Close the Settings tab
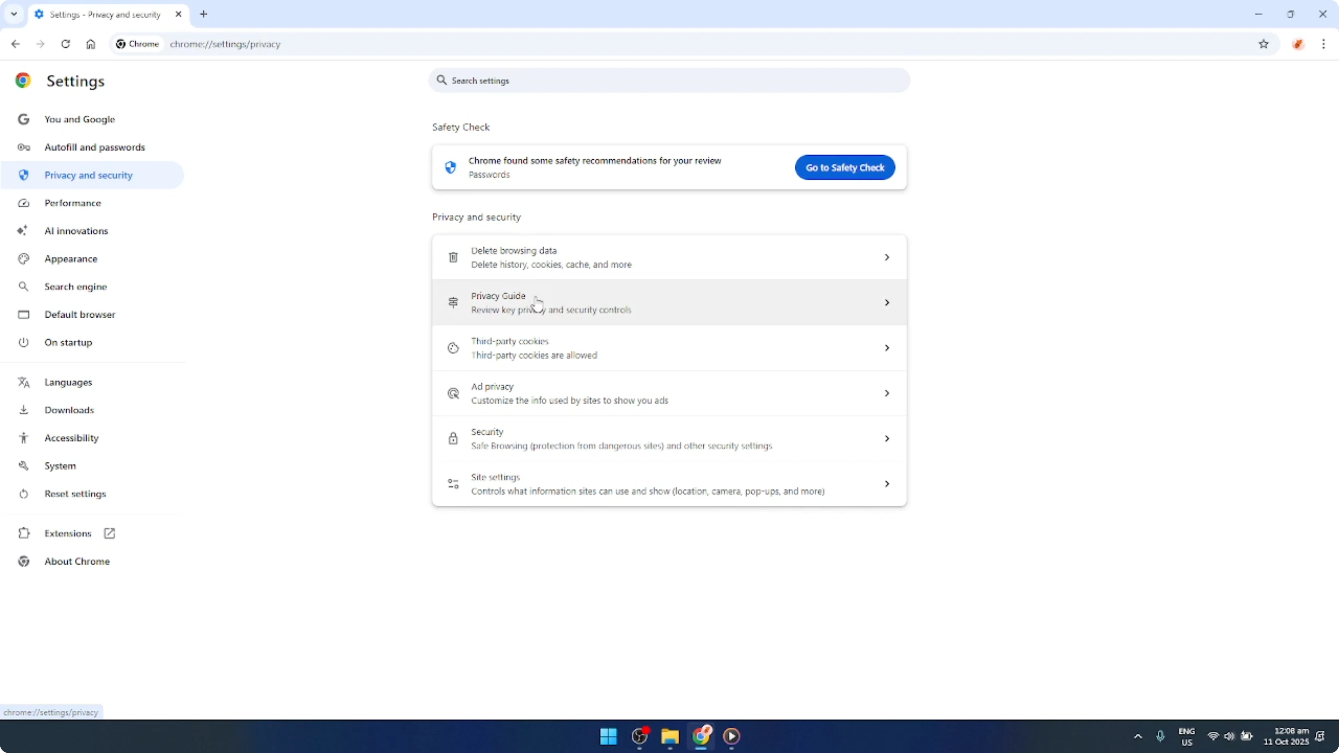1339x753 pixels. coord(178,14)
